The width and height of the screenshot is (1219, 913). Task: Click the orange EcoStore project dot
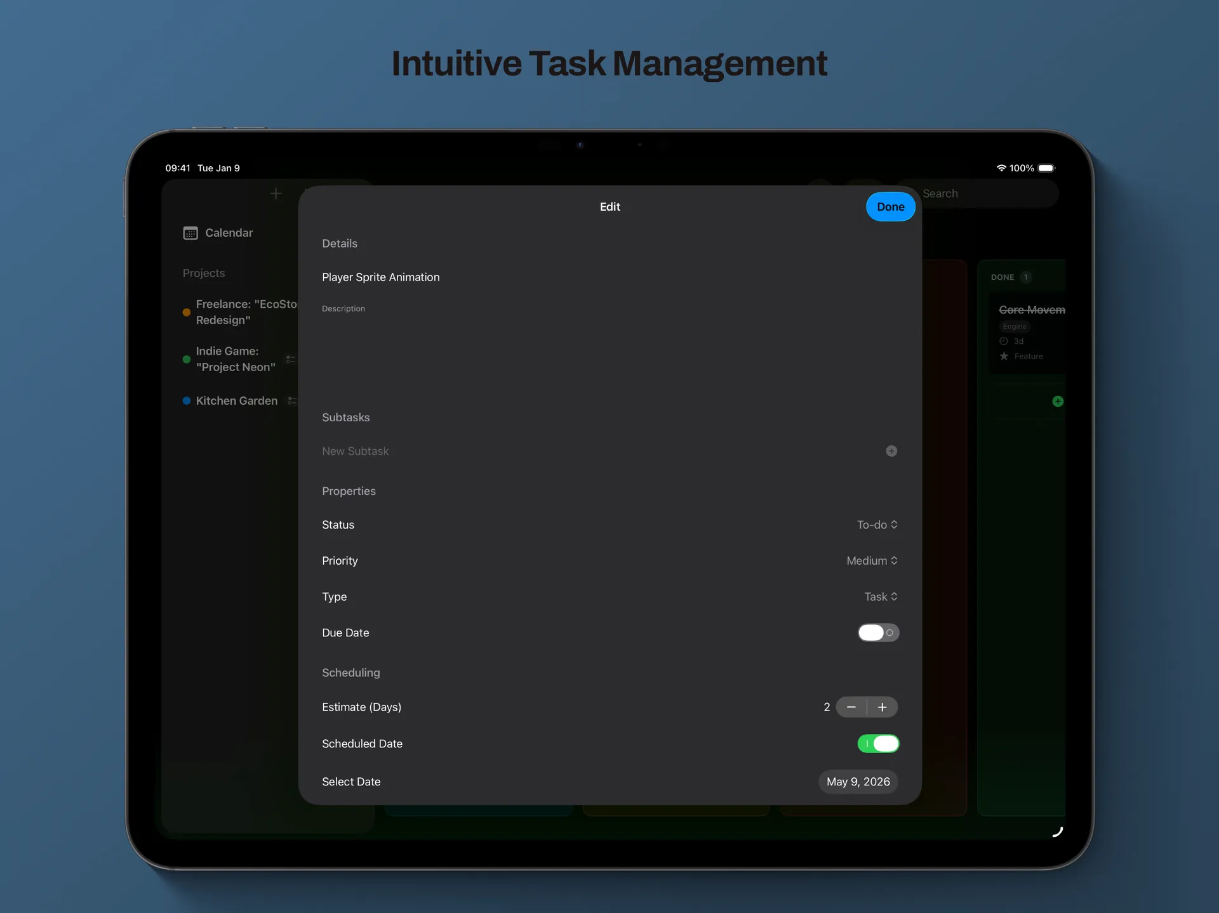(x=187, y=312)
